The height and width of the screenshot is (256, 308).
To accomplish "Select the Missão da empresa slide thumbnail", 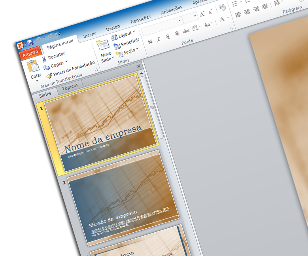I will 123,198.
